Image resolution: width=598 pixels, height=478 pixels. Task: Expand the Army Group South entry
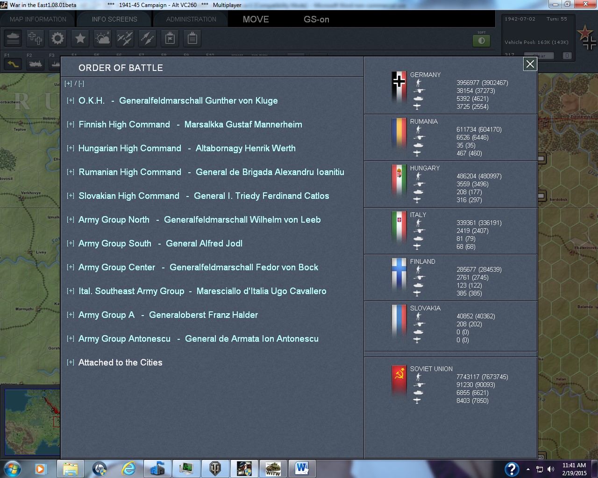pyautogui.click(x=71, y=243)
